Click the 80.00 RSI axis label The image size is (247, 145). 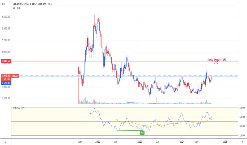(242, 108)
